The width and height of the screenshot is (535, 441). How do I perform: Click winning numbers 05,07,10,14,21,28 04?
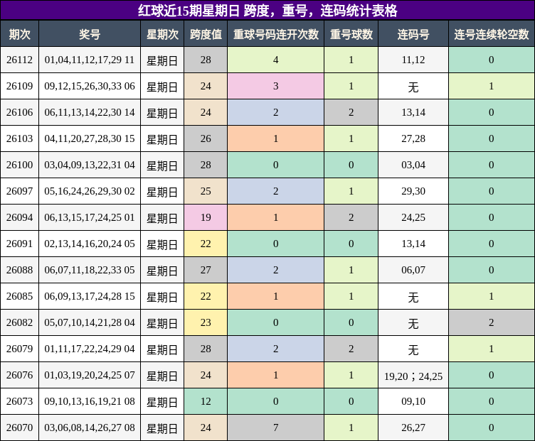tap(90, 322)
